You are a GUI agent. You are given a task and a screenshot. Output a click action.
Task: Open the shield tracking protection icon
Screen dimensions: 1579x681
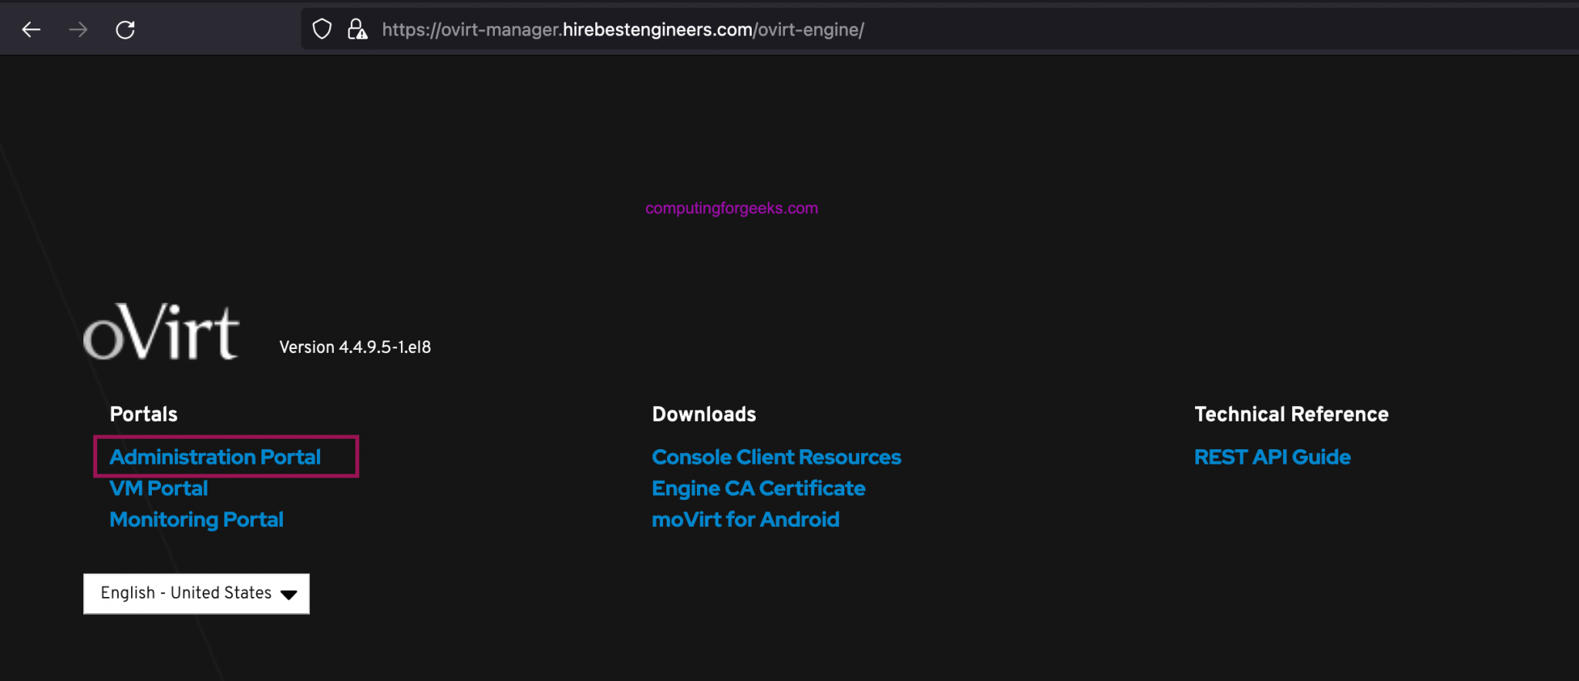[x=322, y=30]
